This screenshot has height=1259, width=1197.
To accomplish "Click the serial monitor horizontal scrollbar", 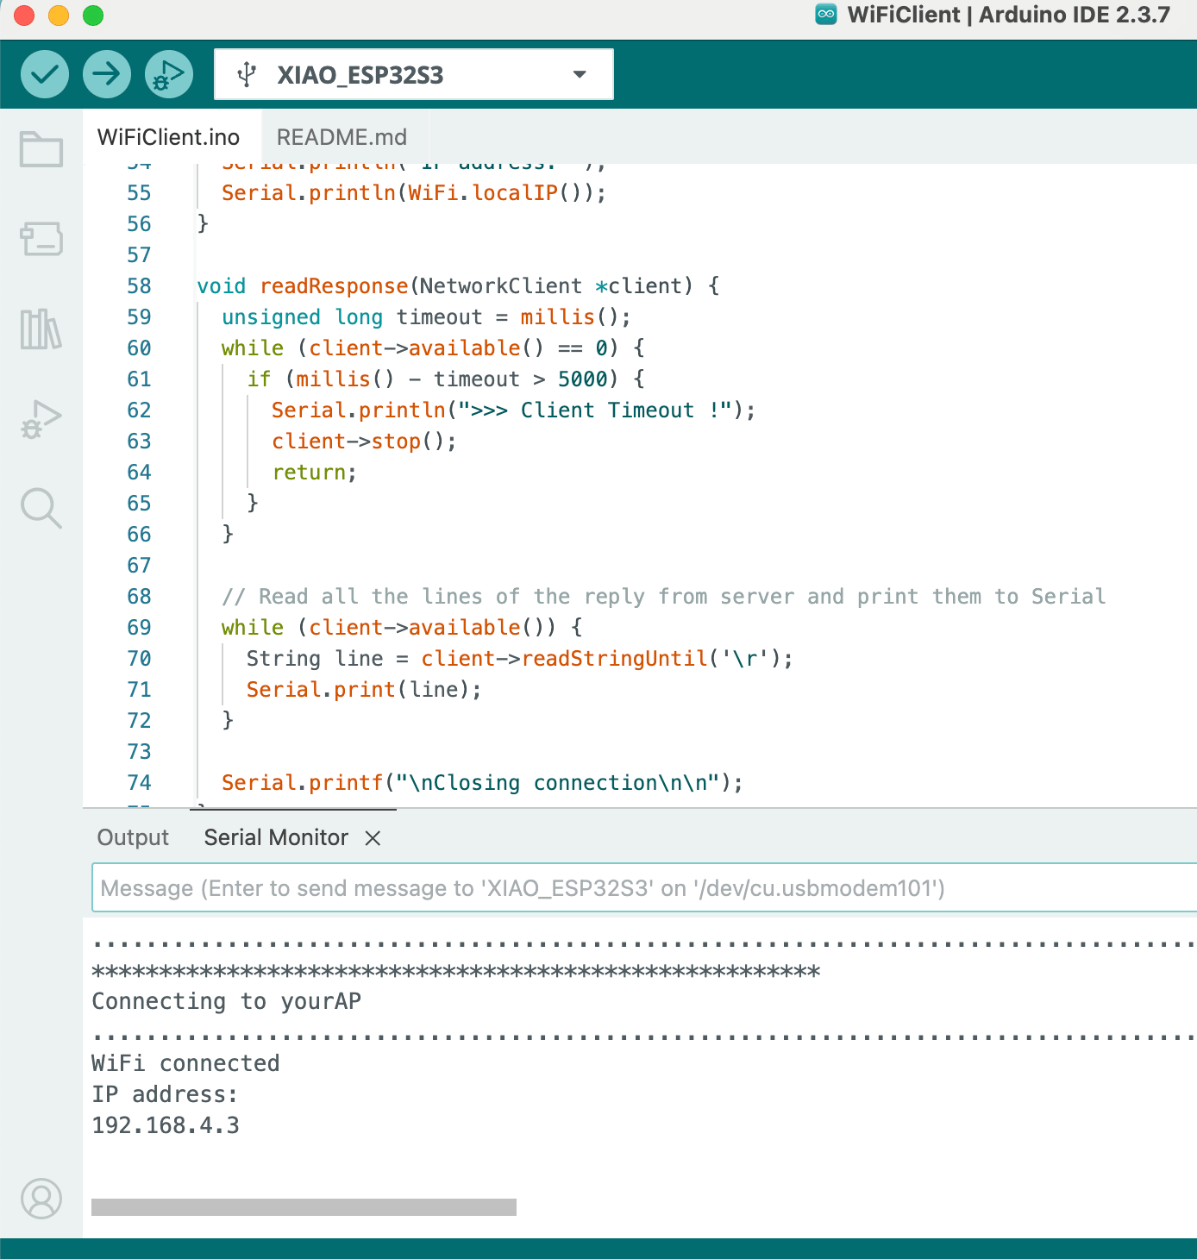I will click(304, 1207).
